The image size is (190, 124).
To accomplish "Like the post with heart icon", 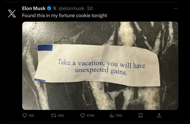I will point(82,115).
